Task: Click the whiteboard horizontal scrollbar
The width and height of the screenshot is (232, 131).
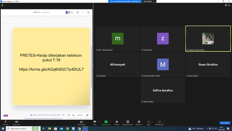Action: tap(43, 119)
